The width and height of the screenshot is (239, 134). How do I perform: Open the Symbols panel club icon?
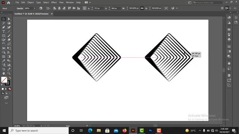(x=229, y=39)
